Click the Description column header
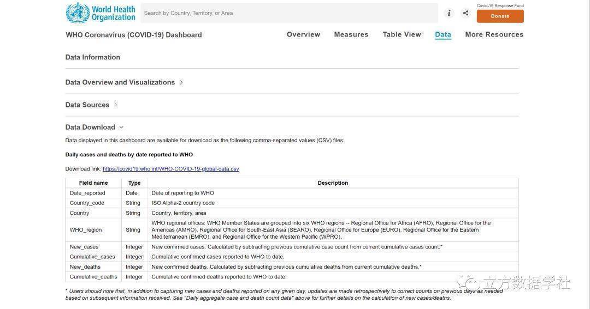The image size is (590, 309). 333,183
